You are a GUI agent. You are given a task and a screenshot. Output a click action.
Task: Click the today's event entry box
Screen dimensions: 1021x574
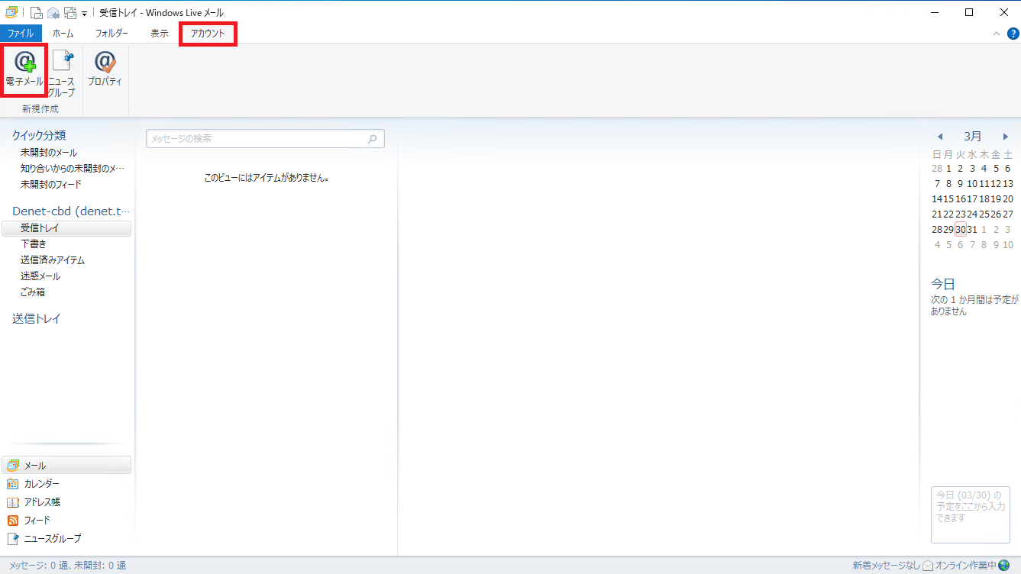click(x=971, y=514)
